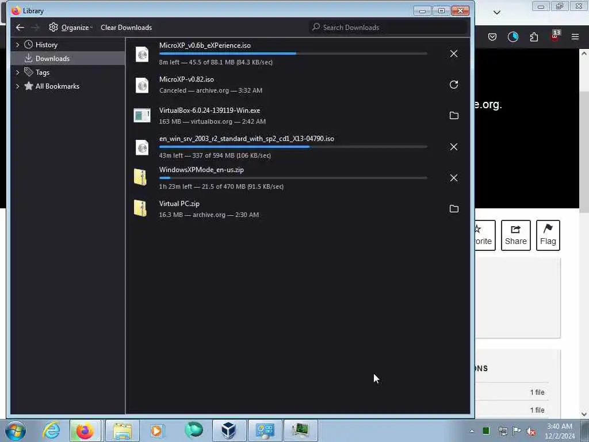This screenshot has width=589, height=442.
Task: Open Windows Media Player from taskbar
Action: pyautogui.click(x=157, y=430)
